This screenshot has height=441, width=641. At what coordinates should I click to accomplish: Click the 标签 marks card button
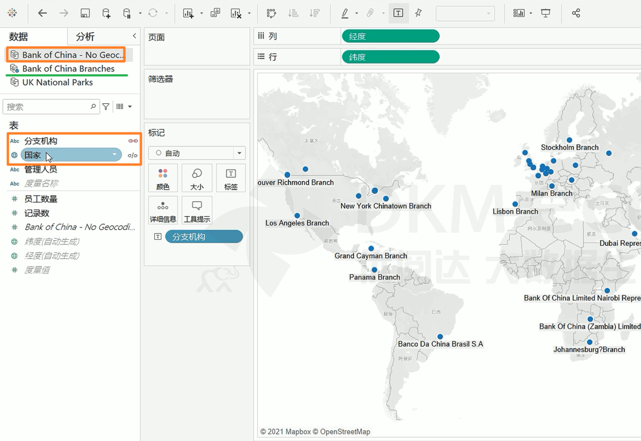tap(230, 178)
